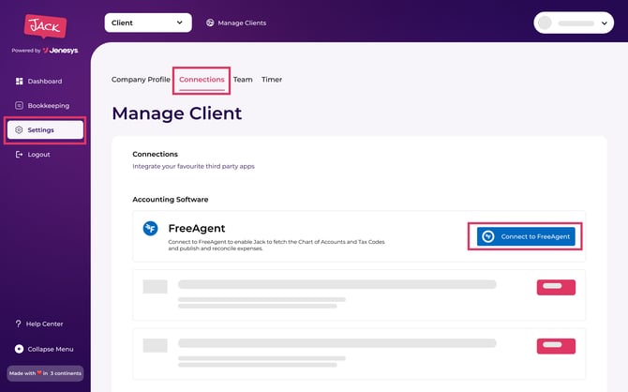Viewport: 628px width, 392px height.
Task: Click the FreeAgent logo icon
Action: coord(150,229)
